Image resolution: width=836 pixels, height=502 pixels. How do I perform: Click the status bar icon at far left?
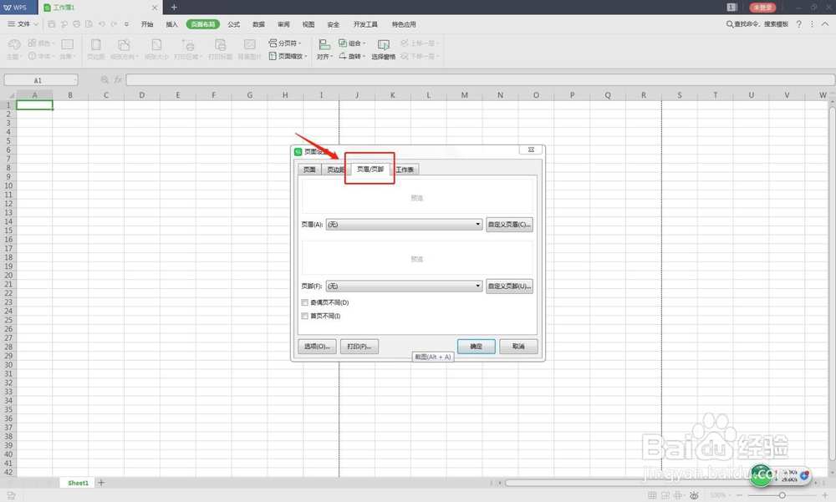pyautogui.click(x=11, y=495)
